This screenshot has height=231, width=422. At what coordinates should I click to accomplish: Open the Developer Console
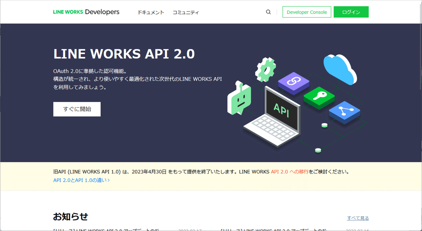point(307,12)
